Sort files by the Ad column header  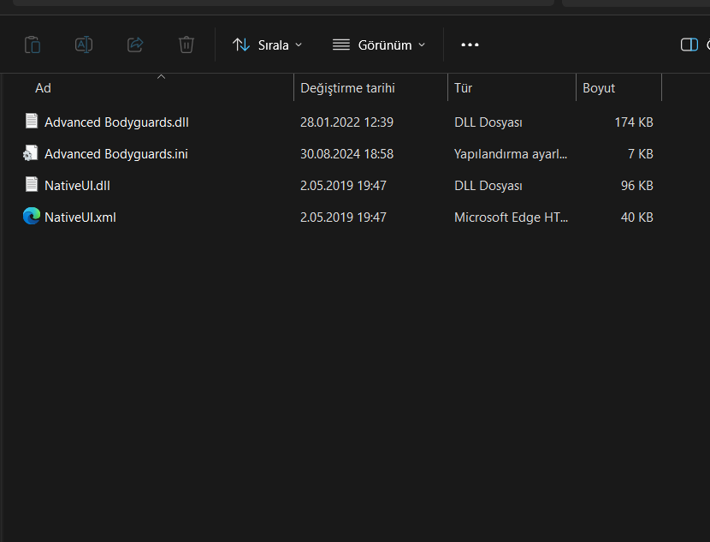44,88
